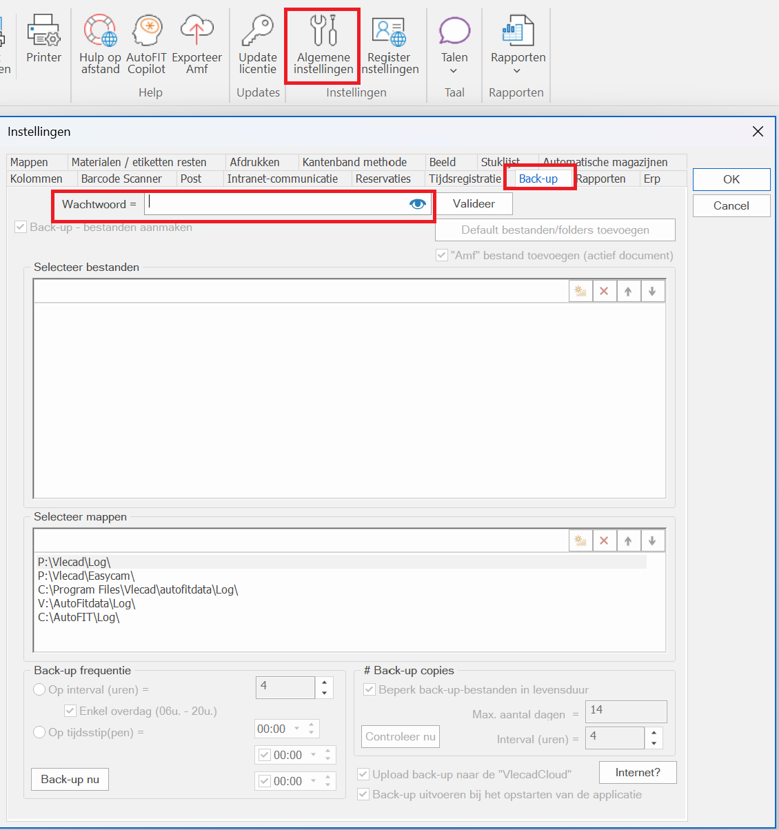
Task: Delete folder in Selecteer mappen list
Action: [604, 540]
